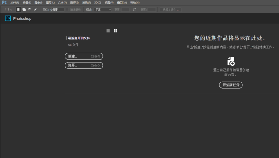279x158 pixels.
Task: Pick the Subtract from Selection icon
Action: tap(30, 10)
